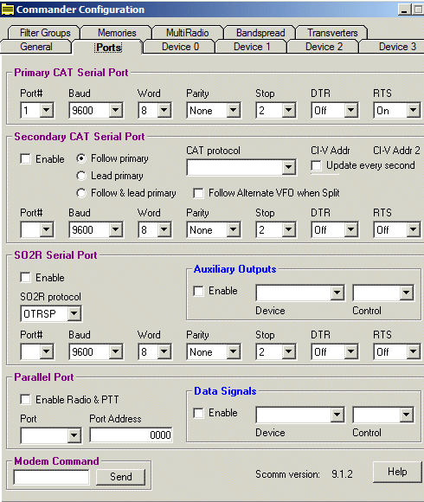Select the Lead primary radio button
The width and height of the screenshot is (424, 502).
(x=81, y=176)
